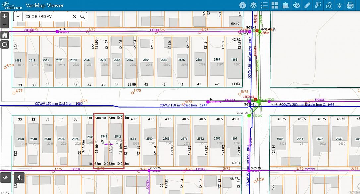The height and width of the screenshot is (194, 360).
Task: Clear the address search text
Action: pyautogui.click(x=75, y=17)
